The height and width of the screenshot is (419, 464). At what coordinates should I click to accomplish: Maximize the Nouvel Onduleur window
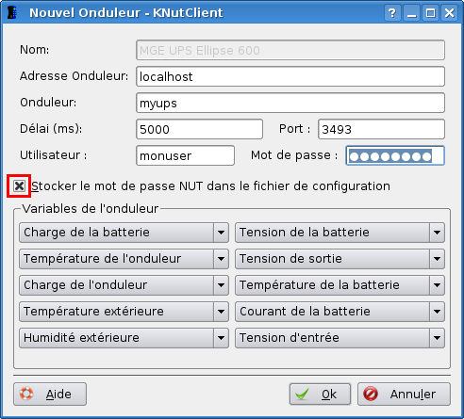click(x=430, y=13)
